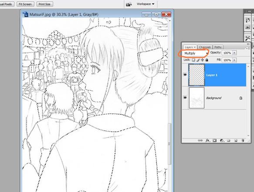Open the Workspace dropdown menu

coord(146,4)
